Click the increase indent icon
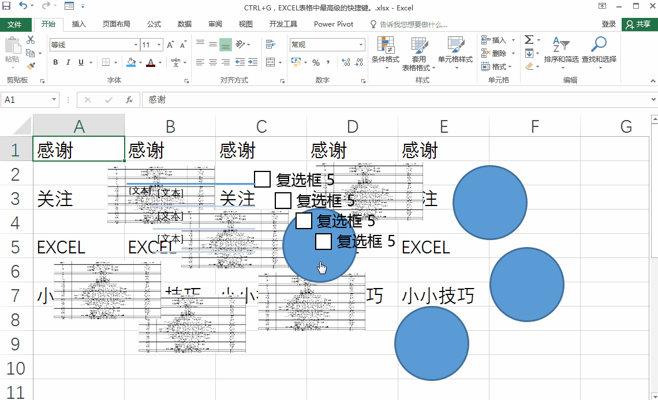The height and width of the screenshot is (400, 658). tap(253, 62)
